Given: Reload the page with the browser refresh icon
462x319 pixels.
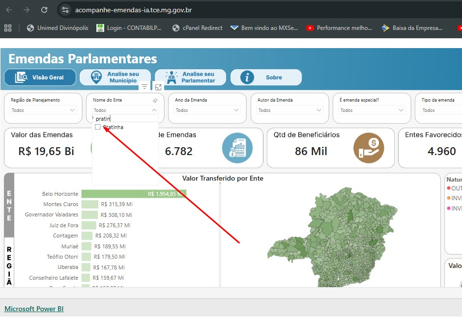Looking at the screenshot, I should pos(44,10).
